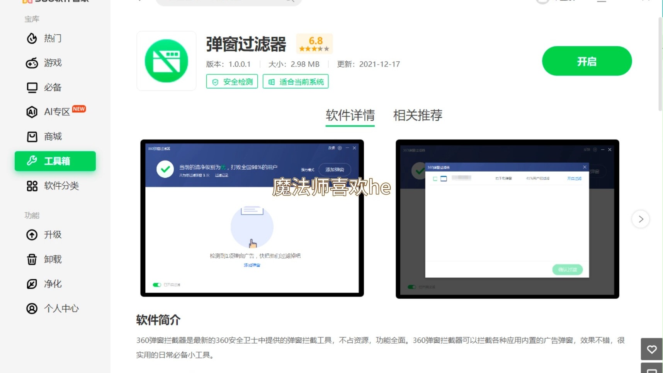Show next screenshot with right chevron
663x373 pixels.
point(641,219)
